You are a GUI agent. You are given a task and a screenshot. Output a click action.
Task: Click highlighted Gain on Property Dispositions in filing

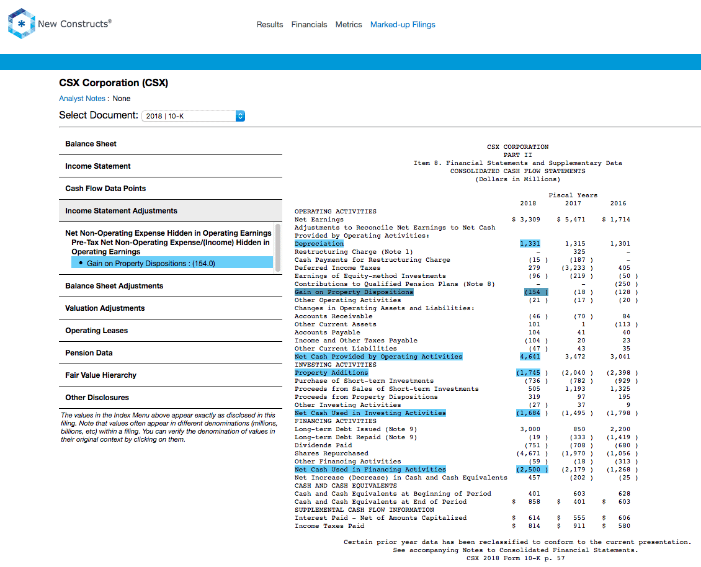(x=354, y=292)
